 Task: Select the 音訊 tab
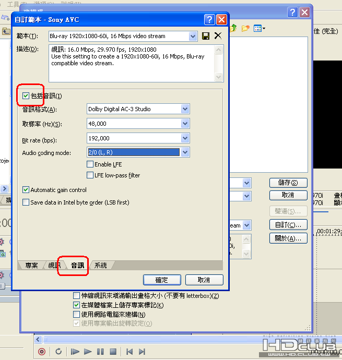pyautogui.click(x=77, y=265)
